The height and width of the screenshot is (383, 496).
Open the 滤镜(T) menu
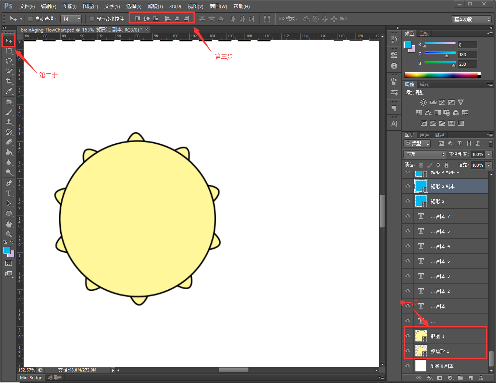tap(155, 6)
